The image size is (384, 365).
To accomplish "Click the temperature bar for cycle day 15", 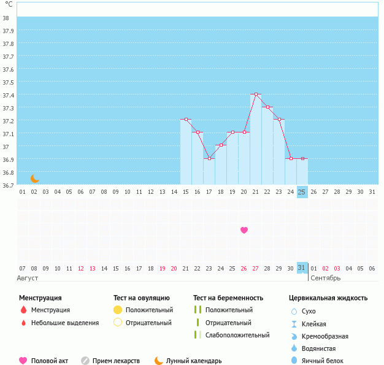I will tap(186, 153).
